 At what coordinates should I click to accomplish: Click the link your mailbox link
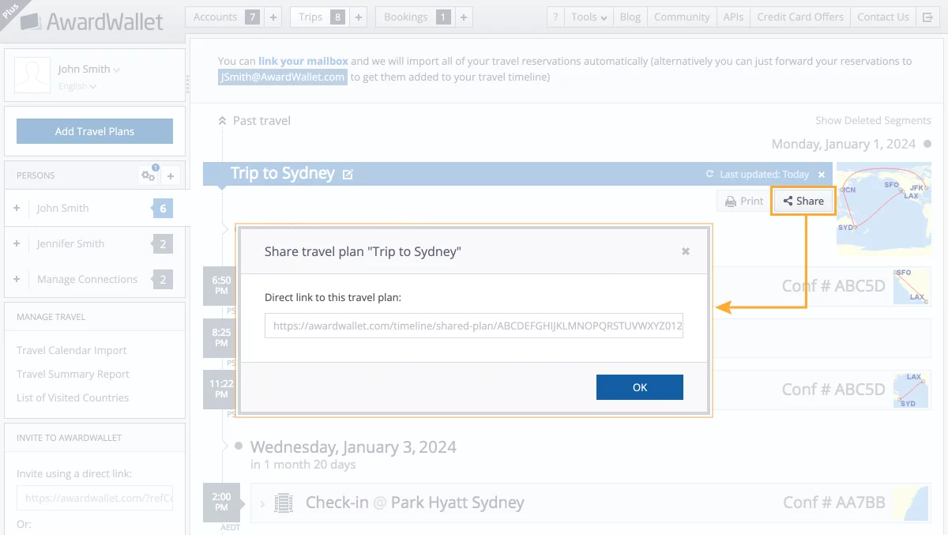[x=303, y=61]
